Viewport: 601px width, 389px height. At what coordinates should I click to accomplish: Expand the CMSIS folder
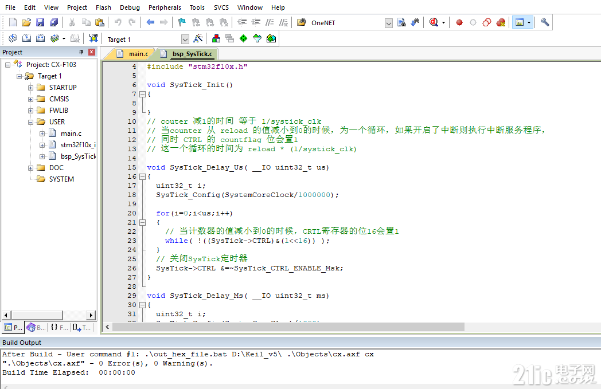coord(30,99)
